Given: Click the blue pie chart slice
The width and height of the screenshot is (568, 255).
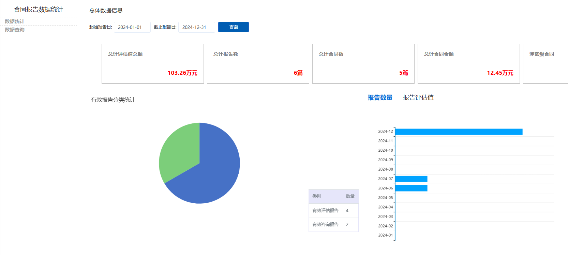Looking at the screenshot, I should 215,170.
